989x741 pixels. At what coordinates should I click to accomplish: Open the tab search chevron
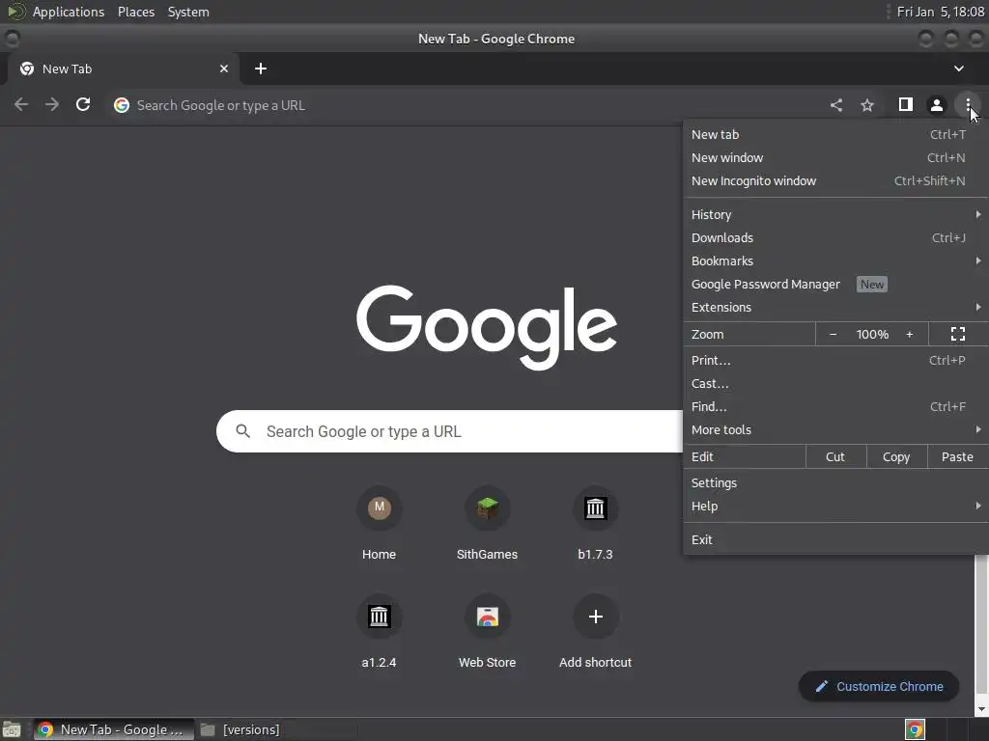pyautogui.click(x=959, y=69)
